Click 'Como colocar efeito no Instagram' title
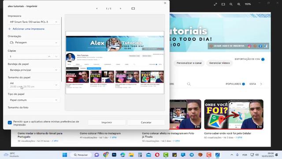 [168, 135]
